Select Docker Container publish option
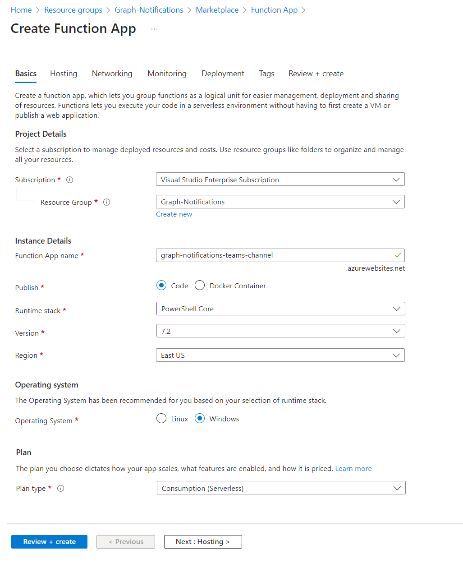This screenshot has height=563, width=463. (x=200, y=286)
